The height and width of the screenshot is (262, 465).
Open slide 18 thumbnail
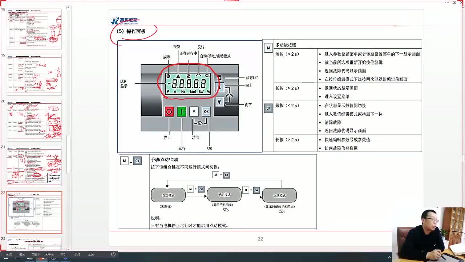tap(34, 29)
